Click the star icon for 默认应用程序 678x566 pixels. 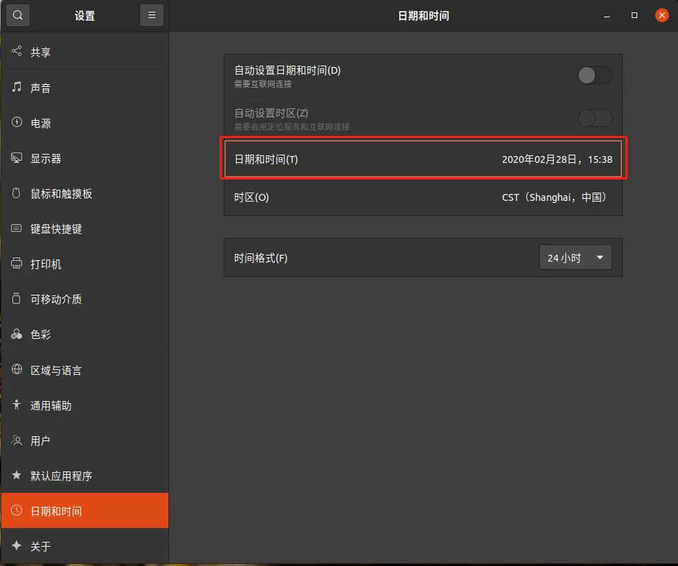17,475
